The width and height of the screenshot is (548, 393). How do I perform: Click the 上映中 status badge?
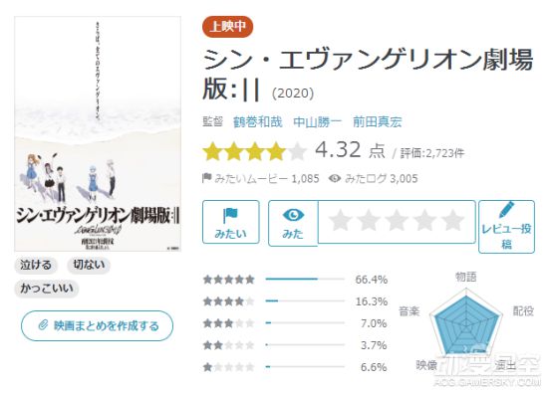click(227, 26)
